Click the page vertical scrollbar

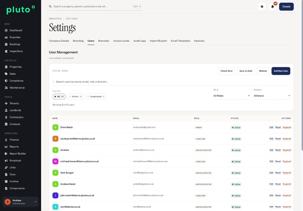pos(302,75)
